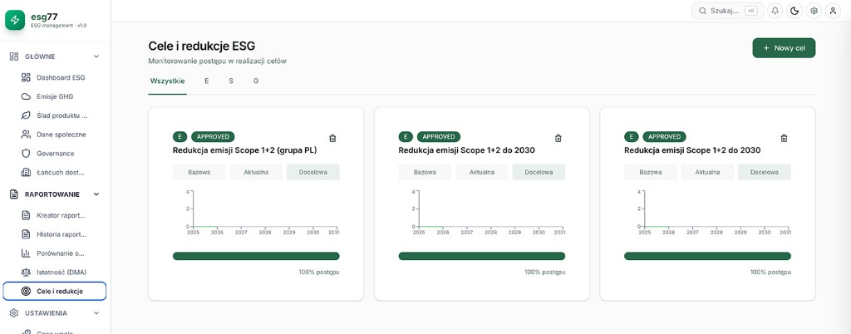Open the notifications bell
This screenshot has width=851, height=334.
click(x=775, y=11)
